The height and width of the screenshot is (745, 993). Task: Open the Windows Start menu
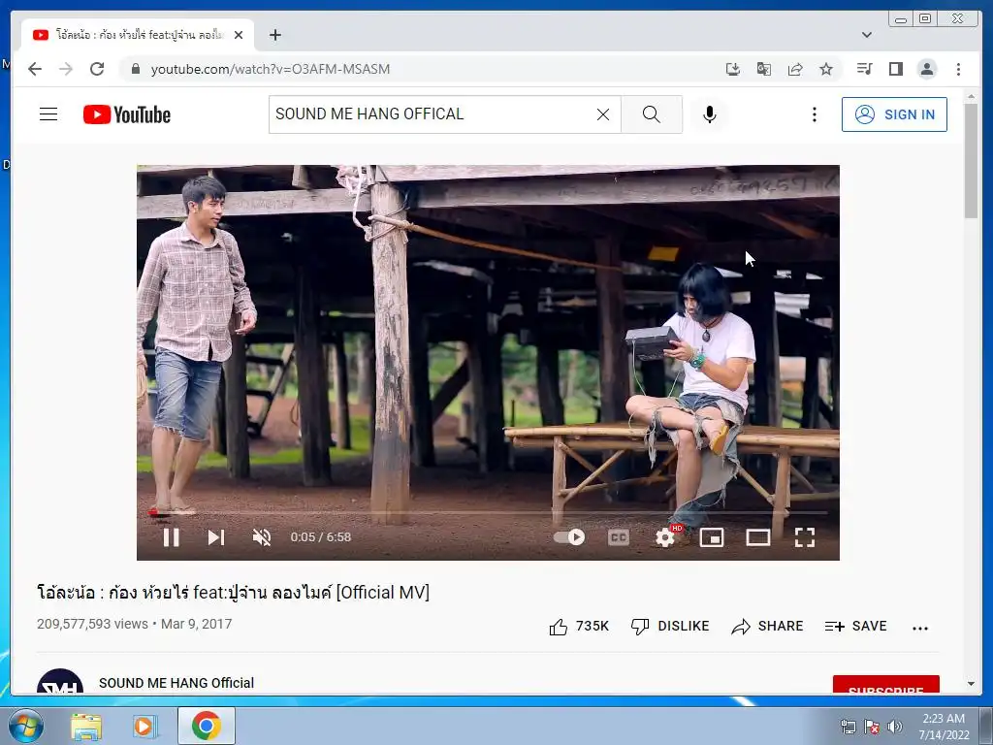(x=26, y=726)
